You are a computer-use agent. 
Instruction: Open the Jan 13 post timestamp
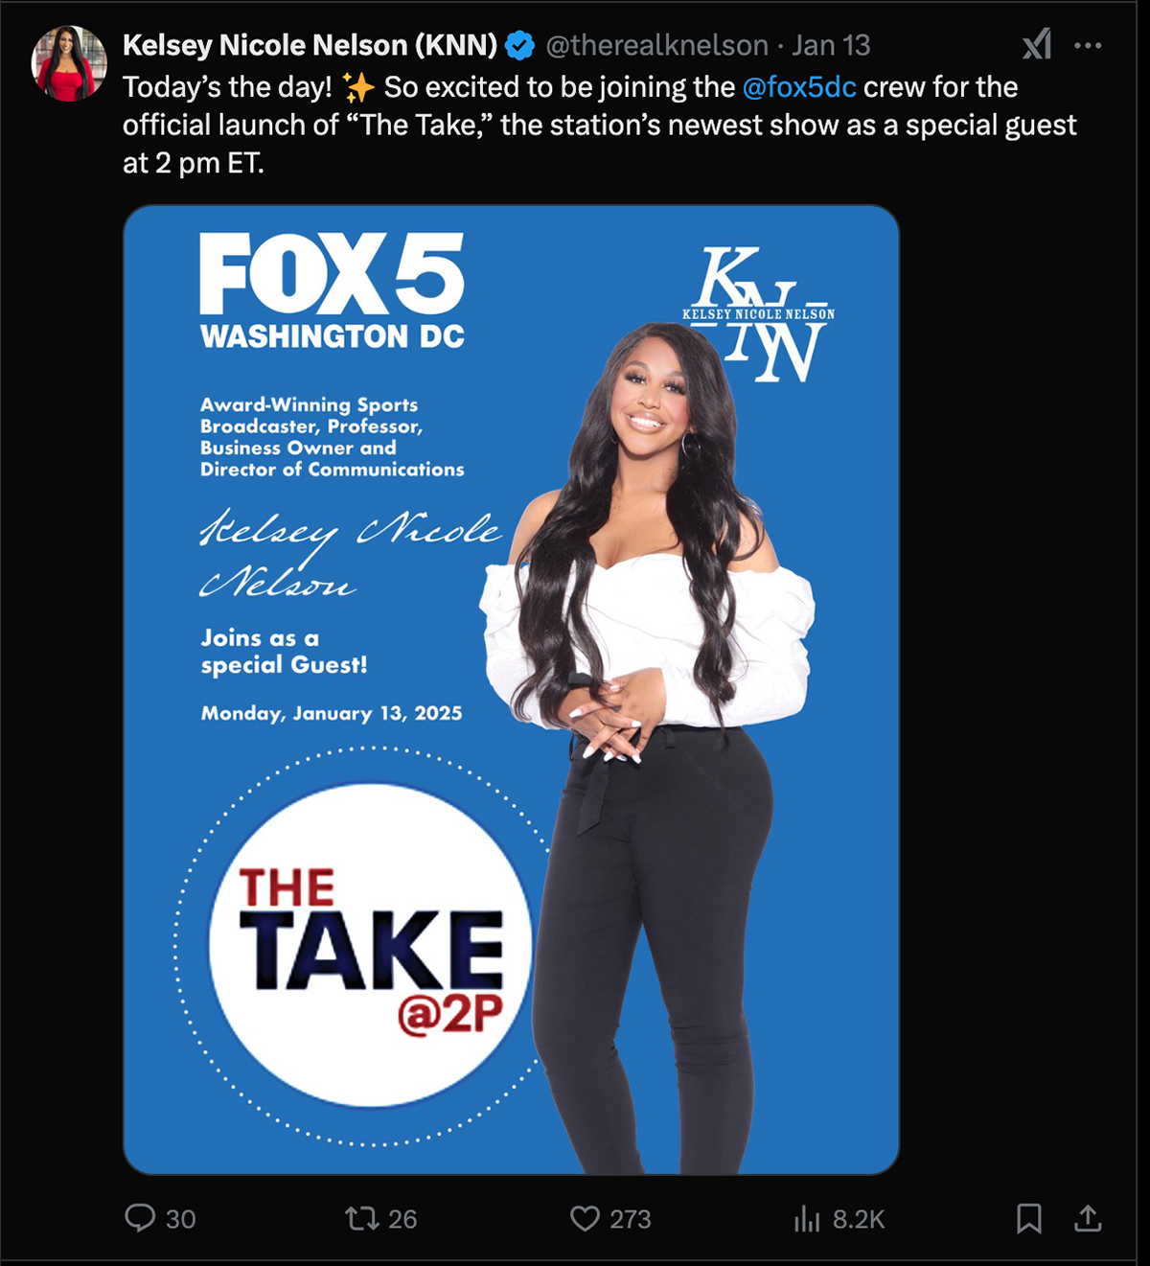831,45
